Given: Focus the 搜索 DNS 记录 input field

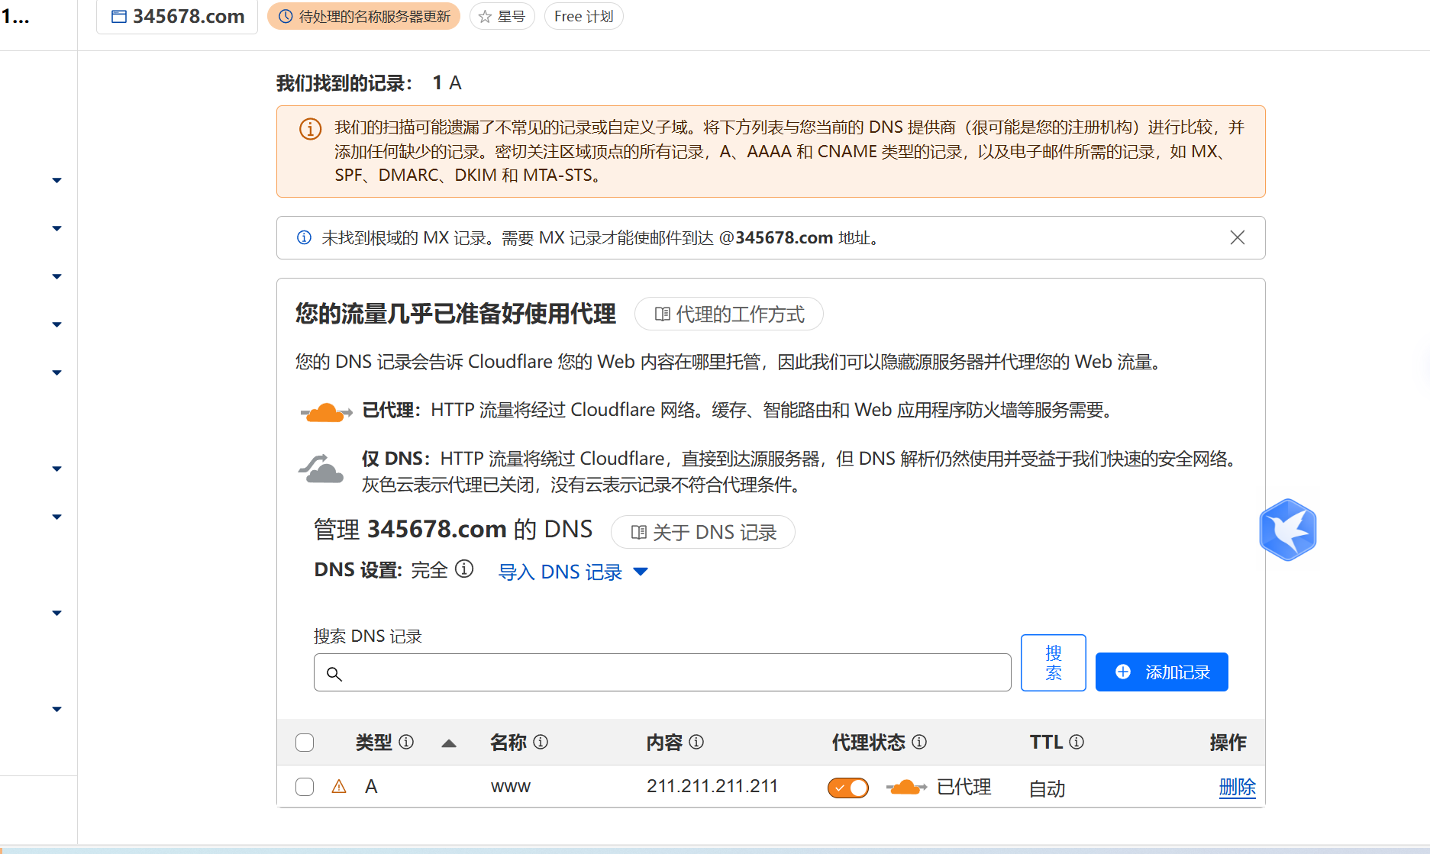Looking at the screenshot, I should click(662, 672).
